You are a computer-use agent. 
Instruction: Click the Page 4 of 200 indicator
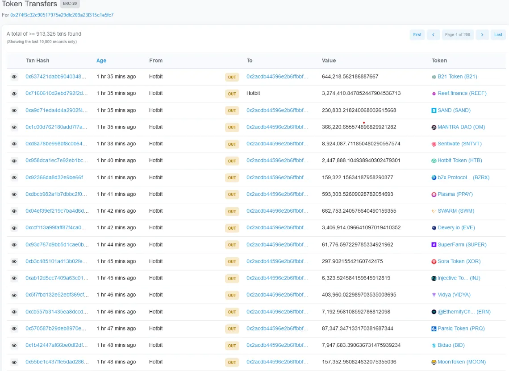[x=457, y=35]
